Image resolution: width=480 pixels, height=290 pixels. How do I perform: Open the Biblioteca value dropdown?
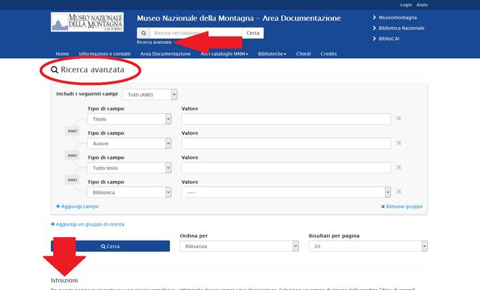click(286, 193)
